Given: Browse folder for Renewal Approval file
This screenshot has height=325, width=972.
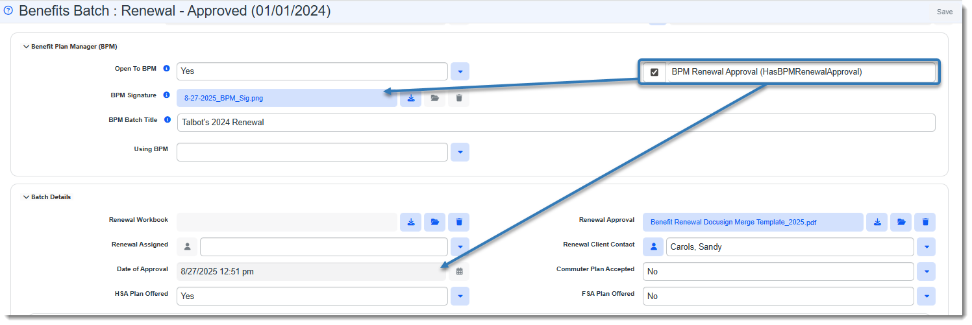Looking at the screenshot, I should [x=901, y=222].
